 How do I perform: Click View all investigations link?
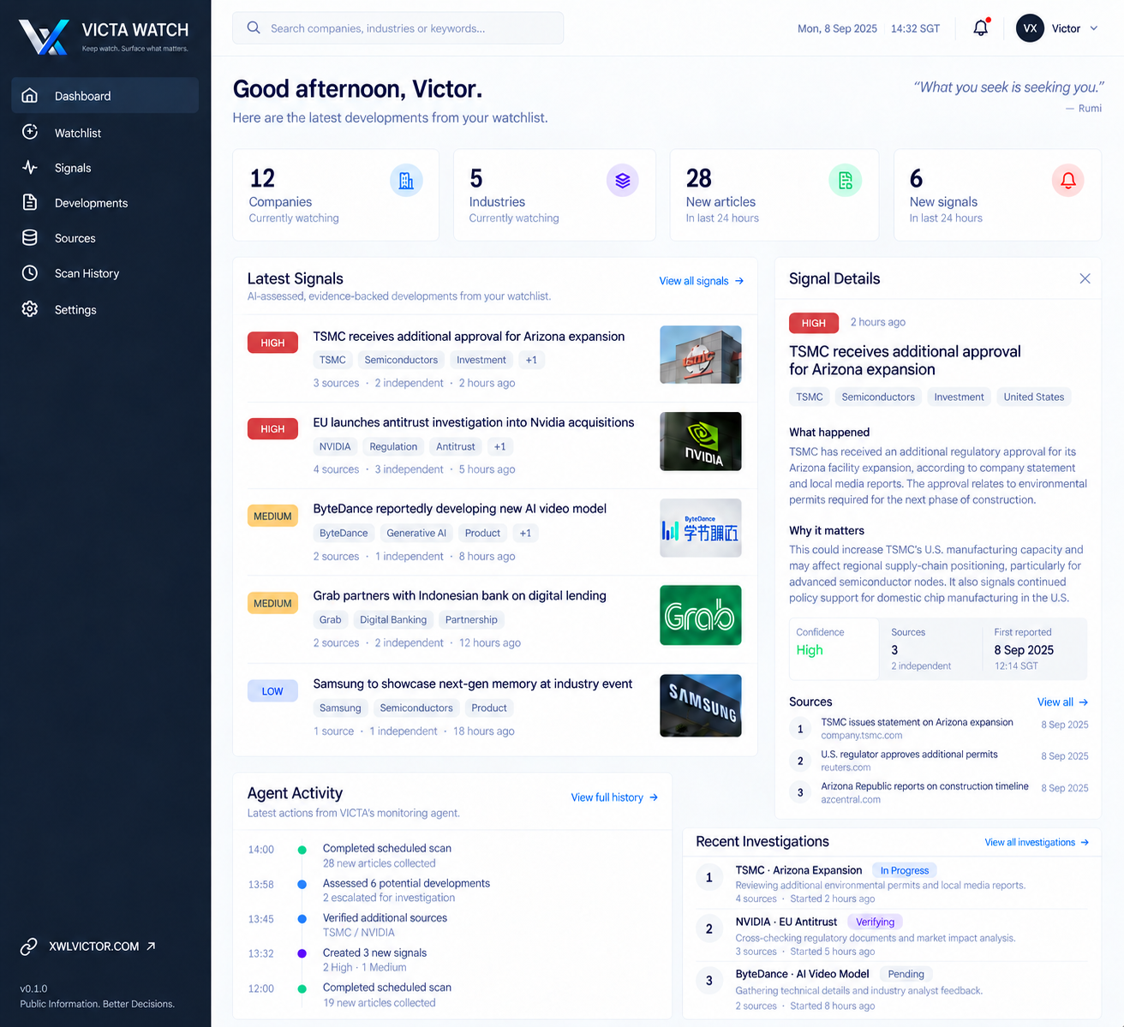coord(1037,842)
